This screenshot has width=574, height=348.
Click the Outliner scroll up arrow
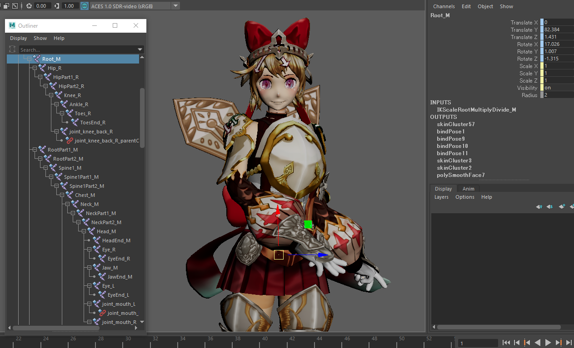142,57
